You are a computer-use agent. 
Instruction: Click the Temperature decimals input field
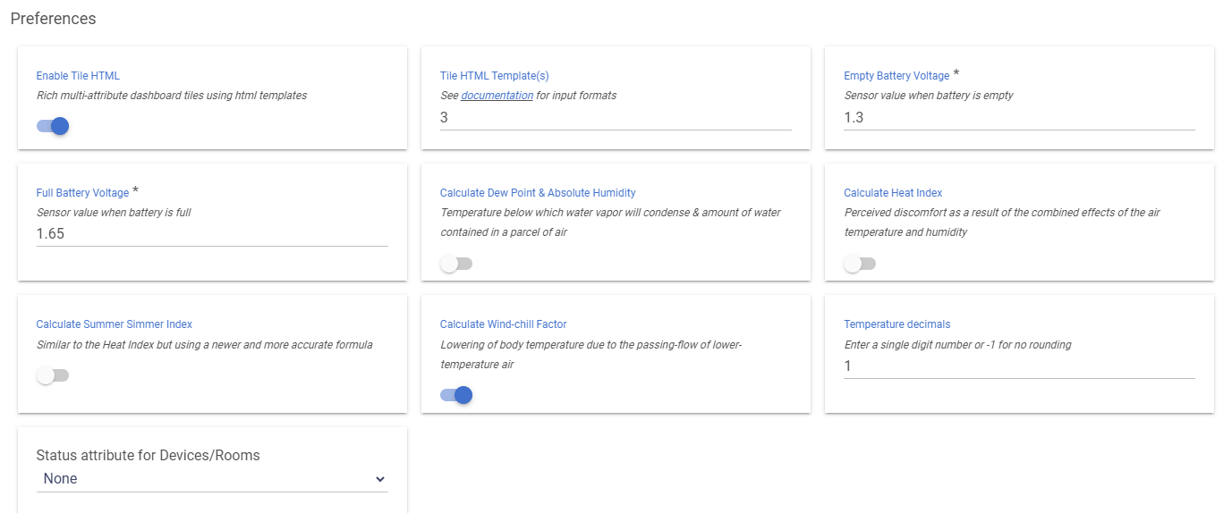coord(1019,366)
